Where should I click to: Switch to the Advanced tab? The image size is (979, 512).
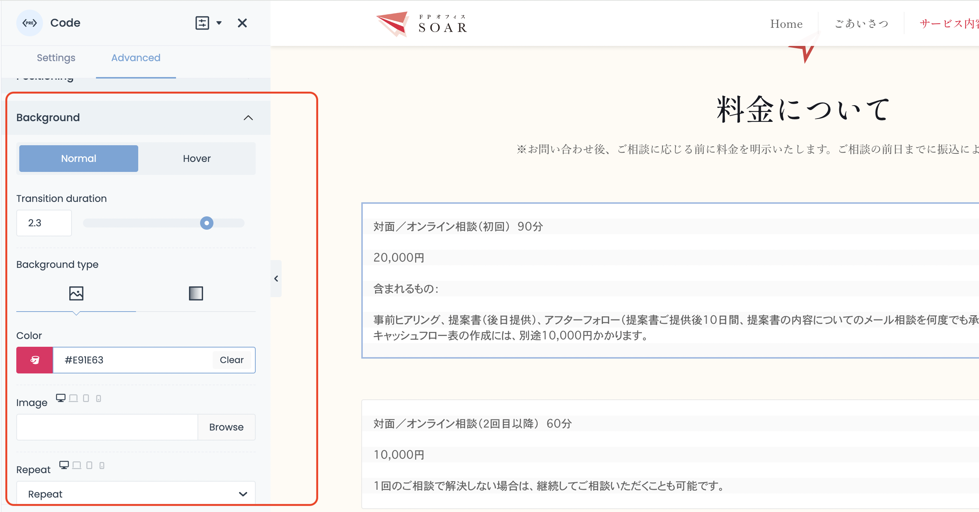click(136, 57)
